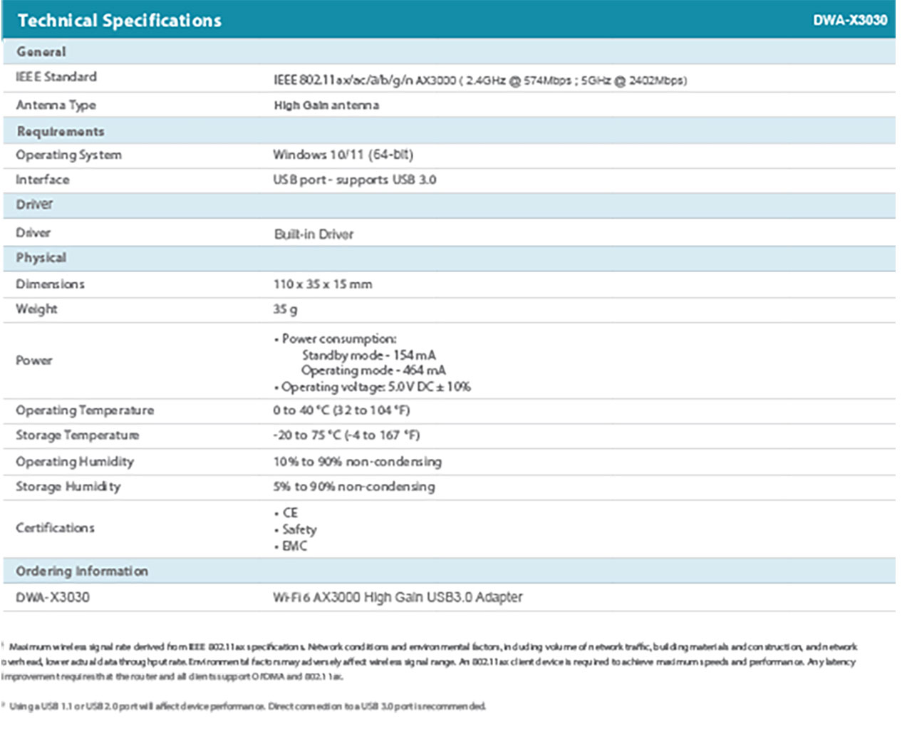The height and width of the screenshot is (741, 912).
Task: Click the Operating mode - 464 mA line
Action: tap(373, 370)
